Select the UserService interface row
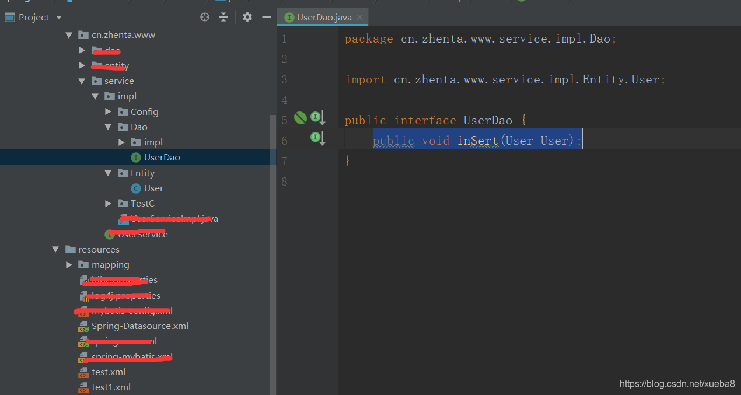The height and width of the screenshot is (395, 741). pyautogui.click(x=138, y=234)
